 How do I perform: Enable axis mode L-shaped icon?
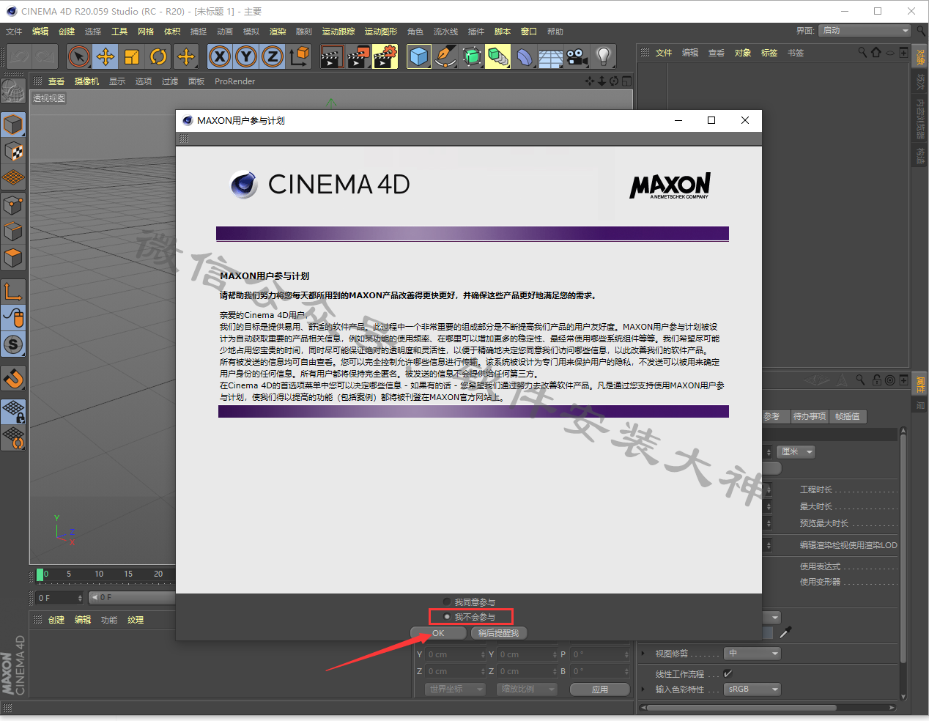tap(13, 291)
